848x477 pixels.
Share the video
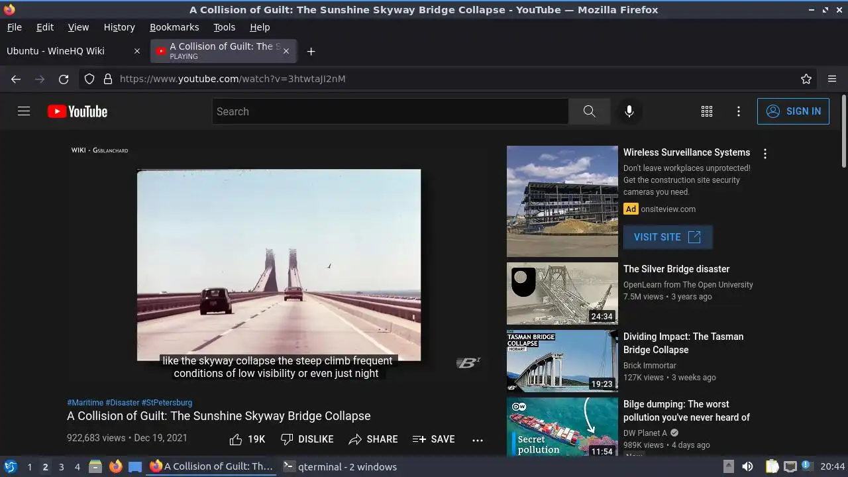(x=373, y=439)
